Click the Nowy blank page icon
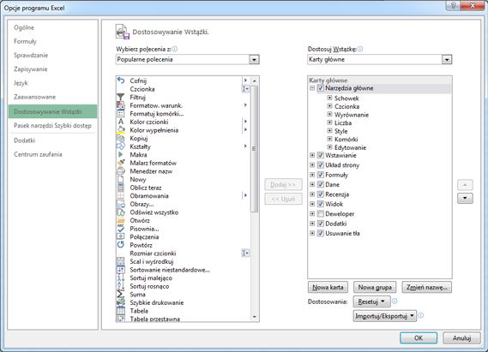This screenshot has width=488, height=352. (121, 179)
